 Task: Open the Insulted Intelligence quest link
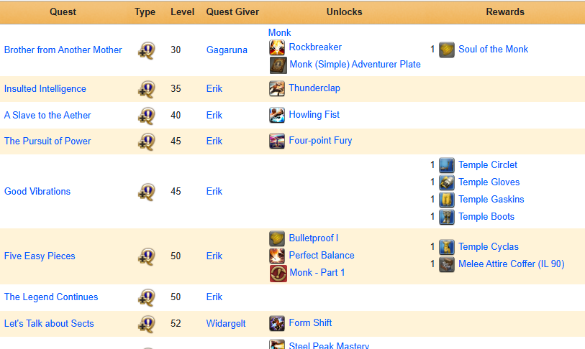point(45,88)
